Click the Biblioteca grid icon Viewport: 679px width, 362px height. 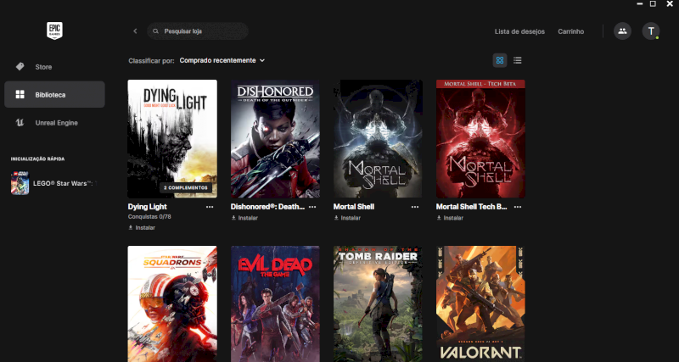point(20,94)
